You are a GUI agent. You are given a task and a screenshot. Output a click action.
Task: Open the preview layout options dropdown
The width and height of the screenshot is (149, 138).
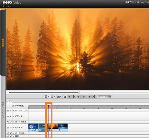click(59, 97)
